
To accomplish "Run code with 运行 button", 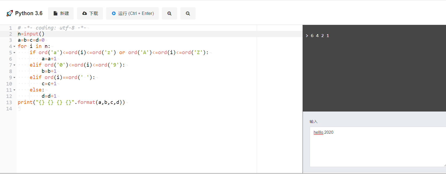I will coord(132,14).
